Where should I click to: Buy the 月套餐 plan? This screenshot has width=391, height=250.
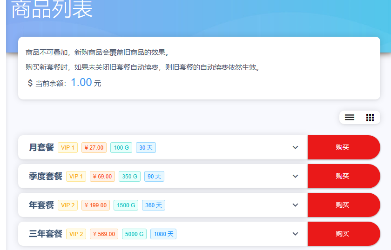pyautogui.click(x=343, y=147)
